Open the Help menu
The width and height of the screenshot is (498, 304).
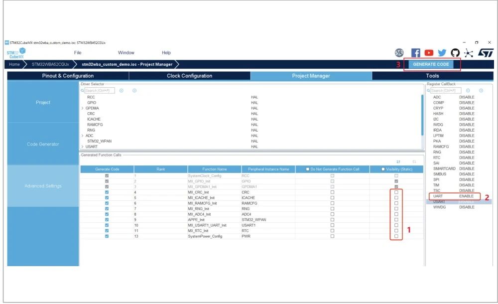click(x=166, y=53)
